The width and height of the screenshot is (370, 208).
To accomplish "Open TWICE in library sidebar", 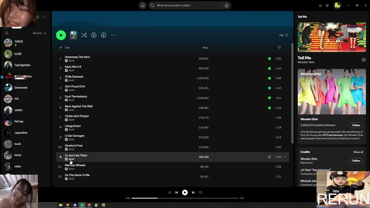I will 25,43.
